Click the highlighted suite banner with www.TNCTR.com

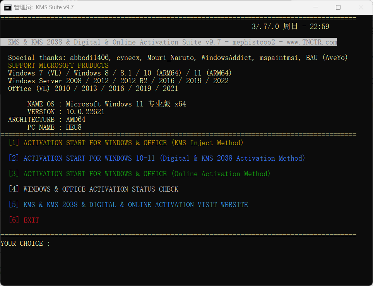(x=169, y=42)
